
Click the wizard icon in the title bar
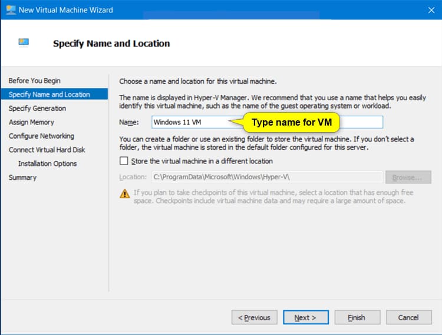(9, 10)
